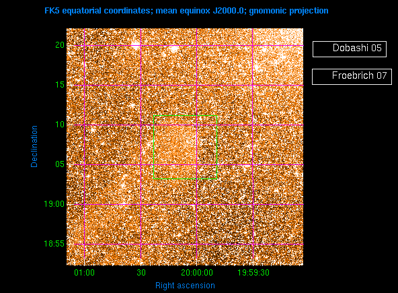Click the 30 right ascension tick label
The width and height of the screenshot is (398, 293).
click(141, 273)
